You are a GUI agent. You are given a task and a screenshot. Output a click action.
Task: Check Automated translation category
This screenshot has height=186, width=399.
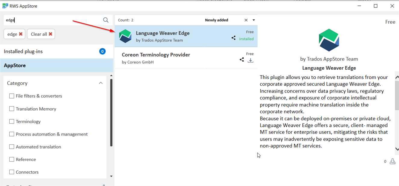(x=12, y=147)
